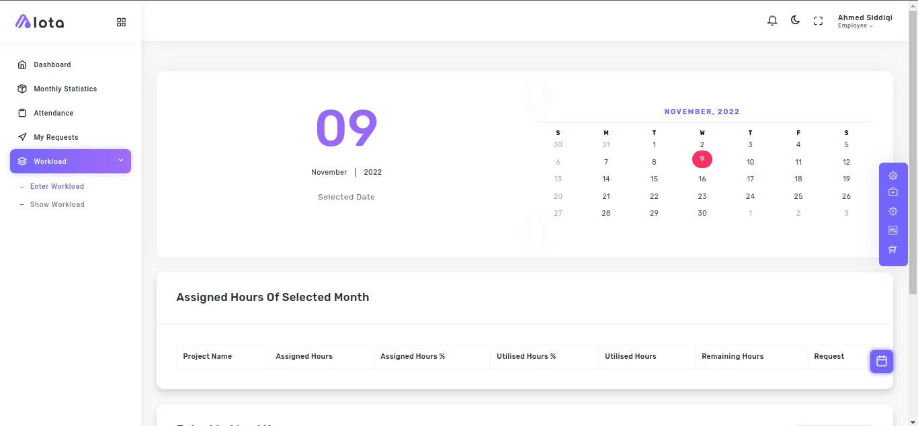Click the Attendance clipboard icon
This screenshot has width=918, height=426.
click(22, 113)
